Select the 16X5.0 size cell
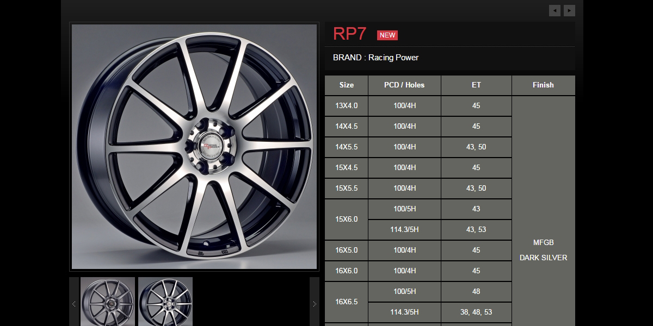653x326 pixels. pyautogui.click(x=347, y=250)
